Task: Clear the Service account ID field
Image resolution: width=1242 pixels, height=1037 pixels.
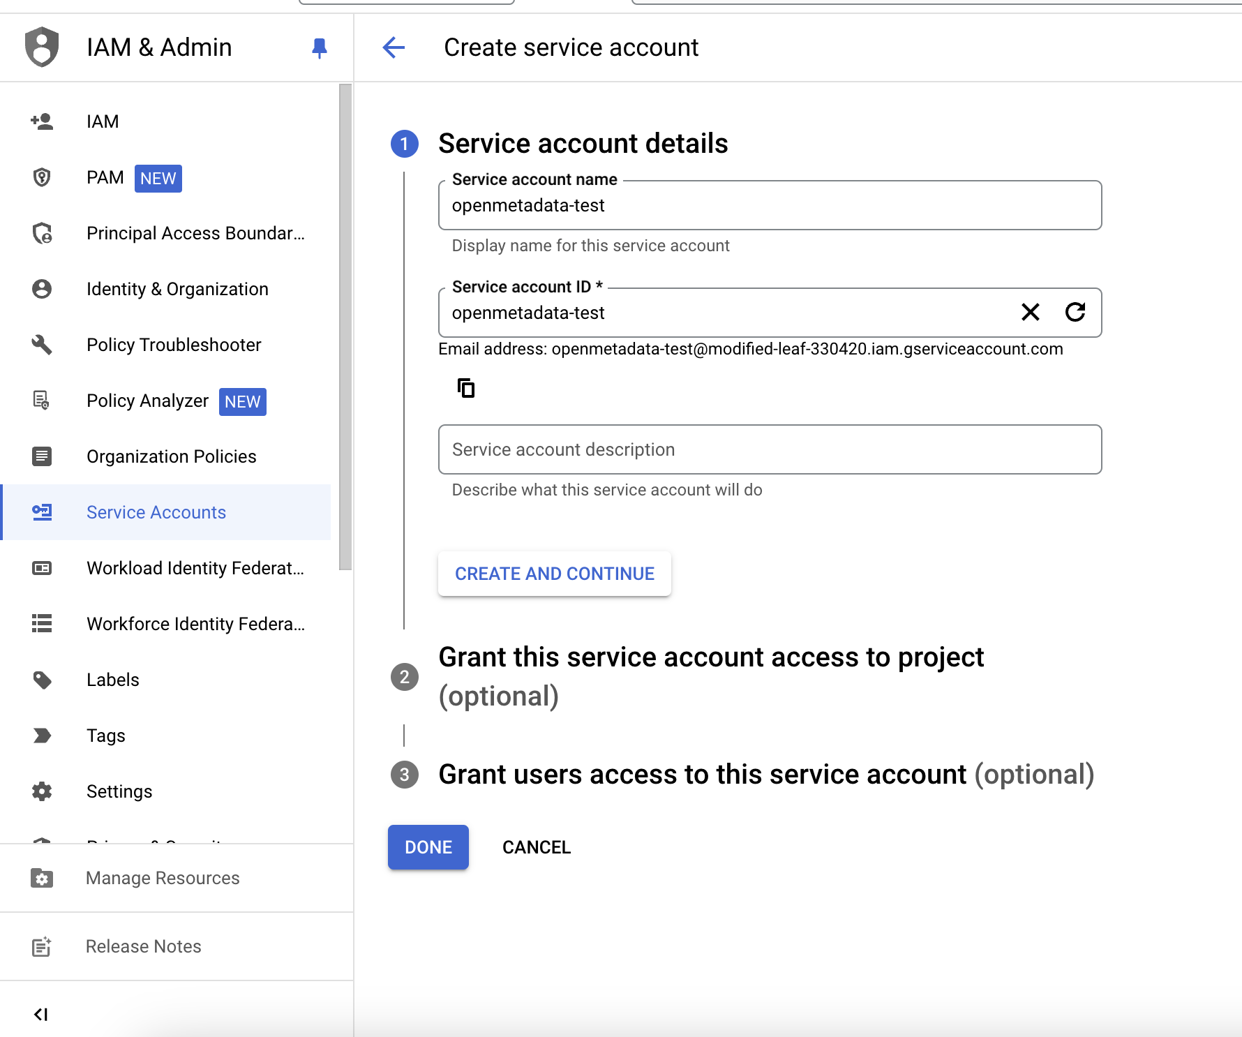Action: pos(1030,313)
